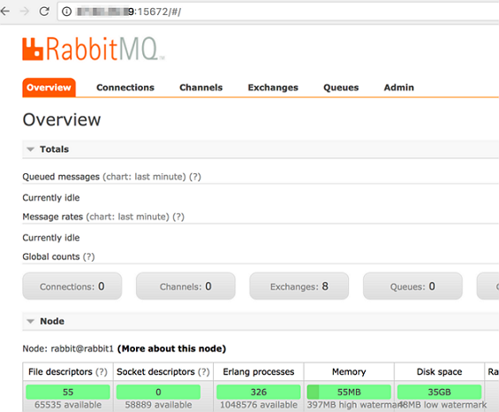This screenshot has width=499, height=412.
Task: Click the 'Currently idle' text under Message rates
Action: tap(51, 238)
